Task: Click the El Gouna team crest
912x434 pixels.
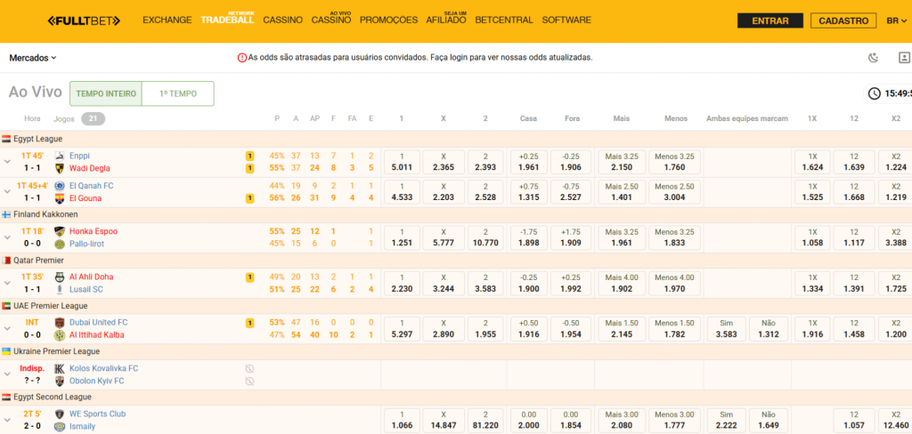Action: pos(60,198)
